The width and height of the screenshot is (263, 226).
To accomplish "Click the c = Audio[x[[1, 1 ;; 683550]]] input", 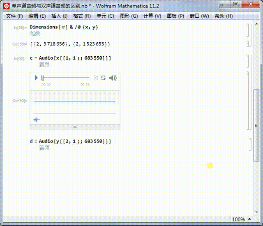I will click(70, 58).
